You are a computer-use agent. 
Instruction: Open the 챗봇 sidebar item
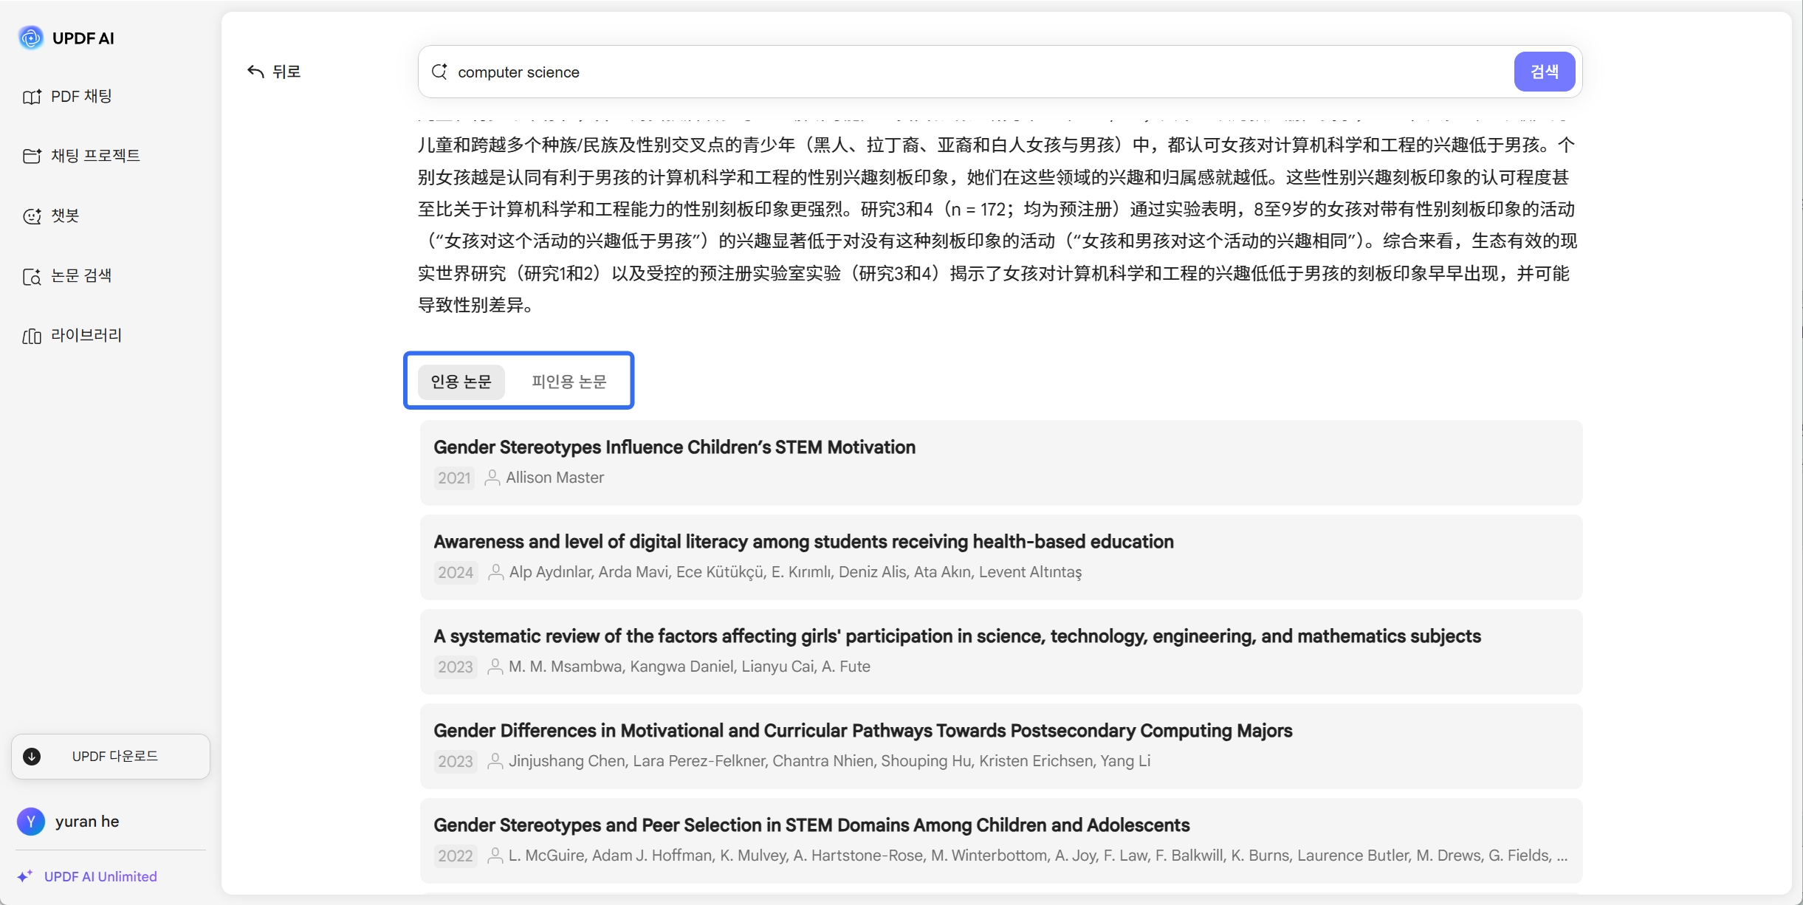52,216
